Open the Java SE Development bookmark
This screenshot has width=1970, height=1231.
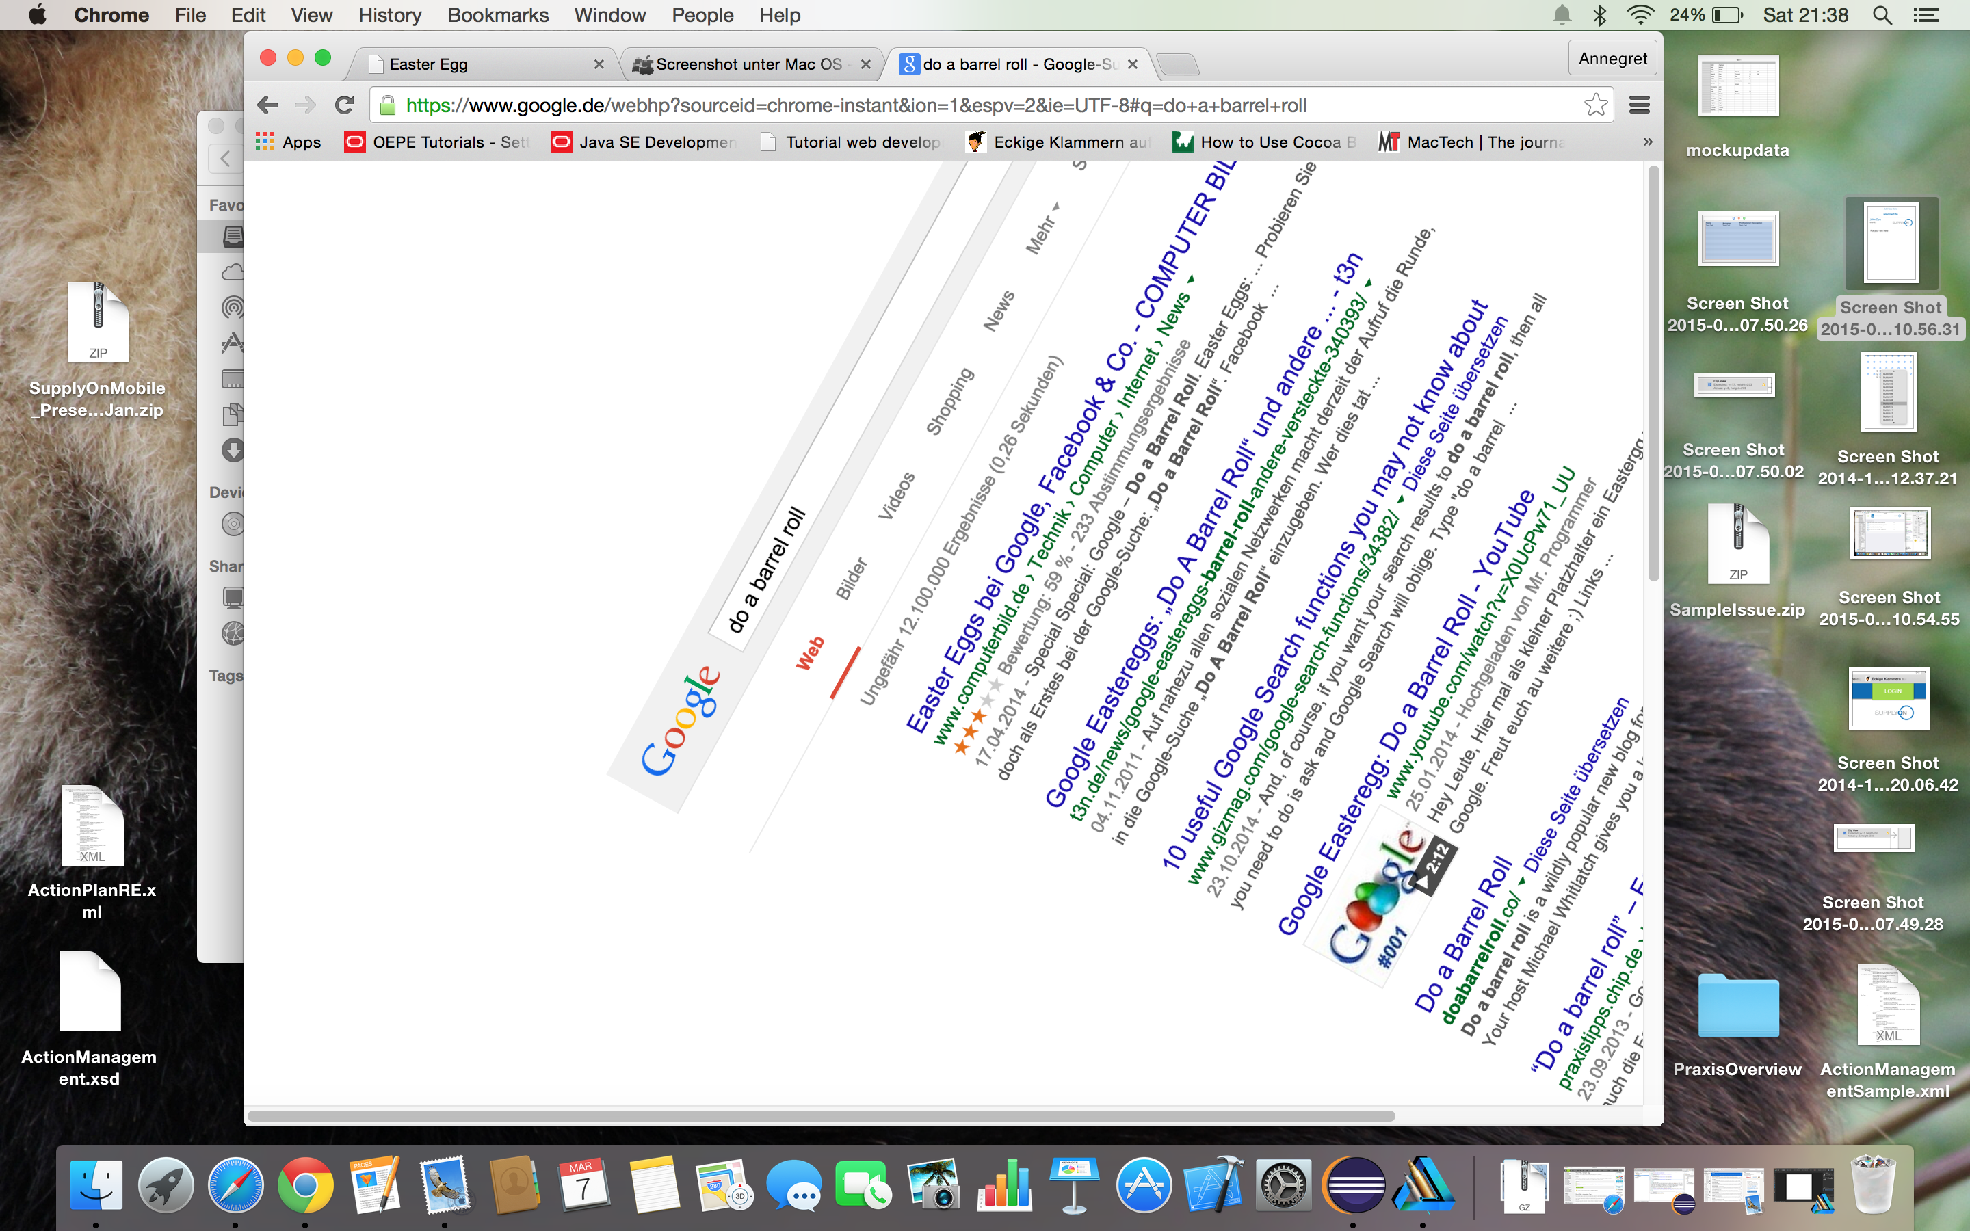[643, 142]
